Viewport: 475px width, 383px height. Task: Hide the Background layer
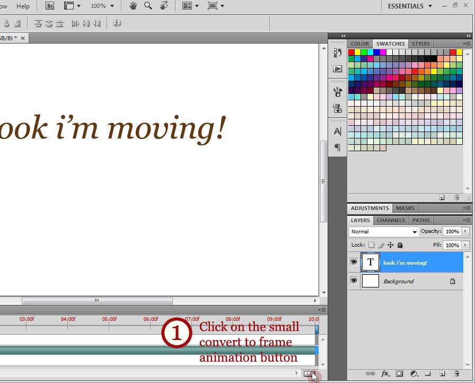tap(354, 281)
